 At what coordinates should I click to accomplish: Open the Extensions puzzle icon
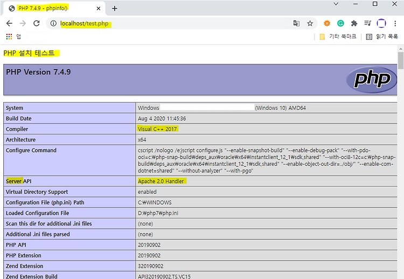[x=354, y=24]
